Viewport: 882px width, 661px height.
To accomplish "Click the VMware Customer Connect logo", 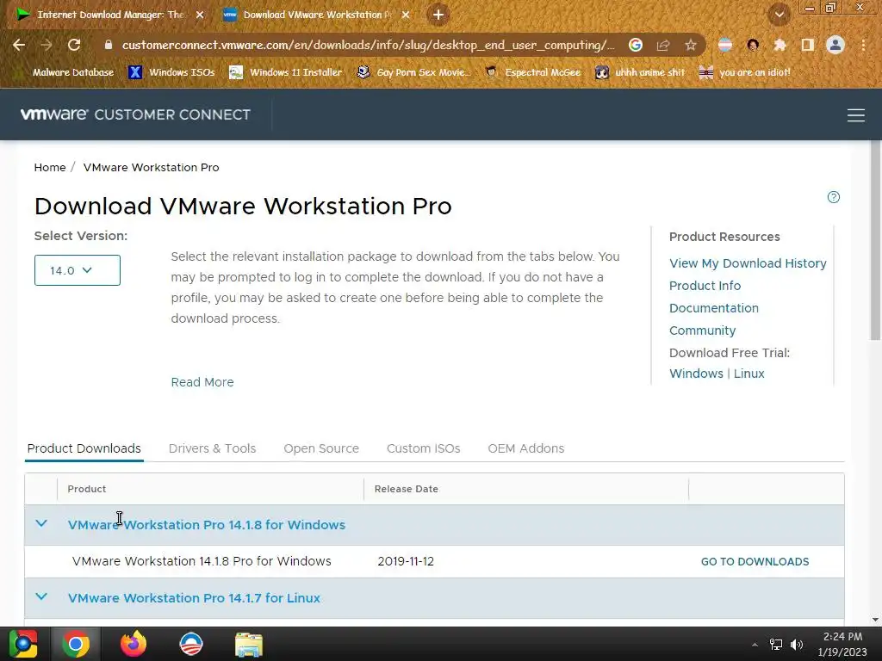I will [x=135, y=114].
